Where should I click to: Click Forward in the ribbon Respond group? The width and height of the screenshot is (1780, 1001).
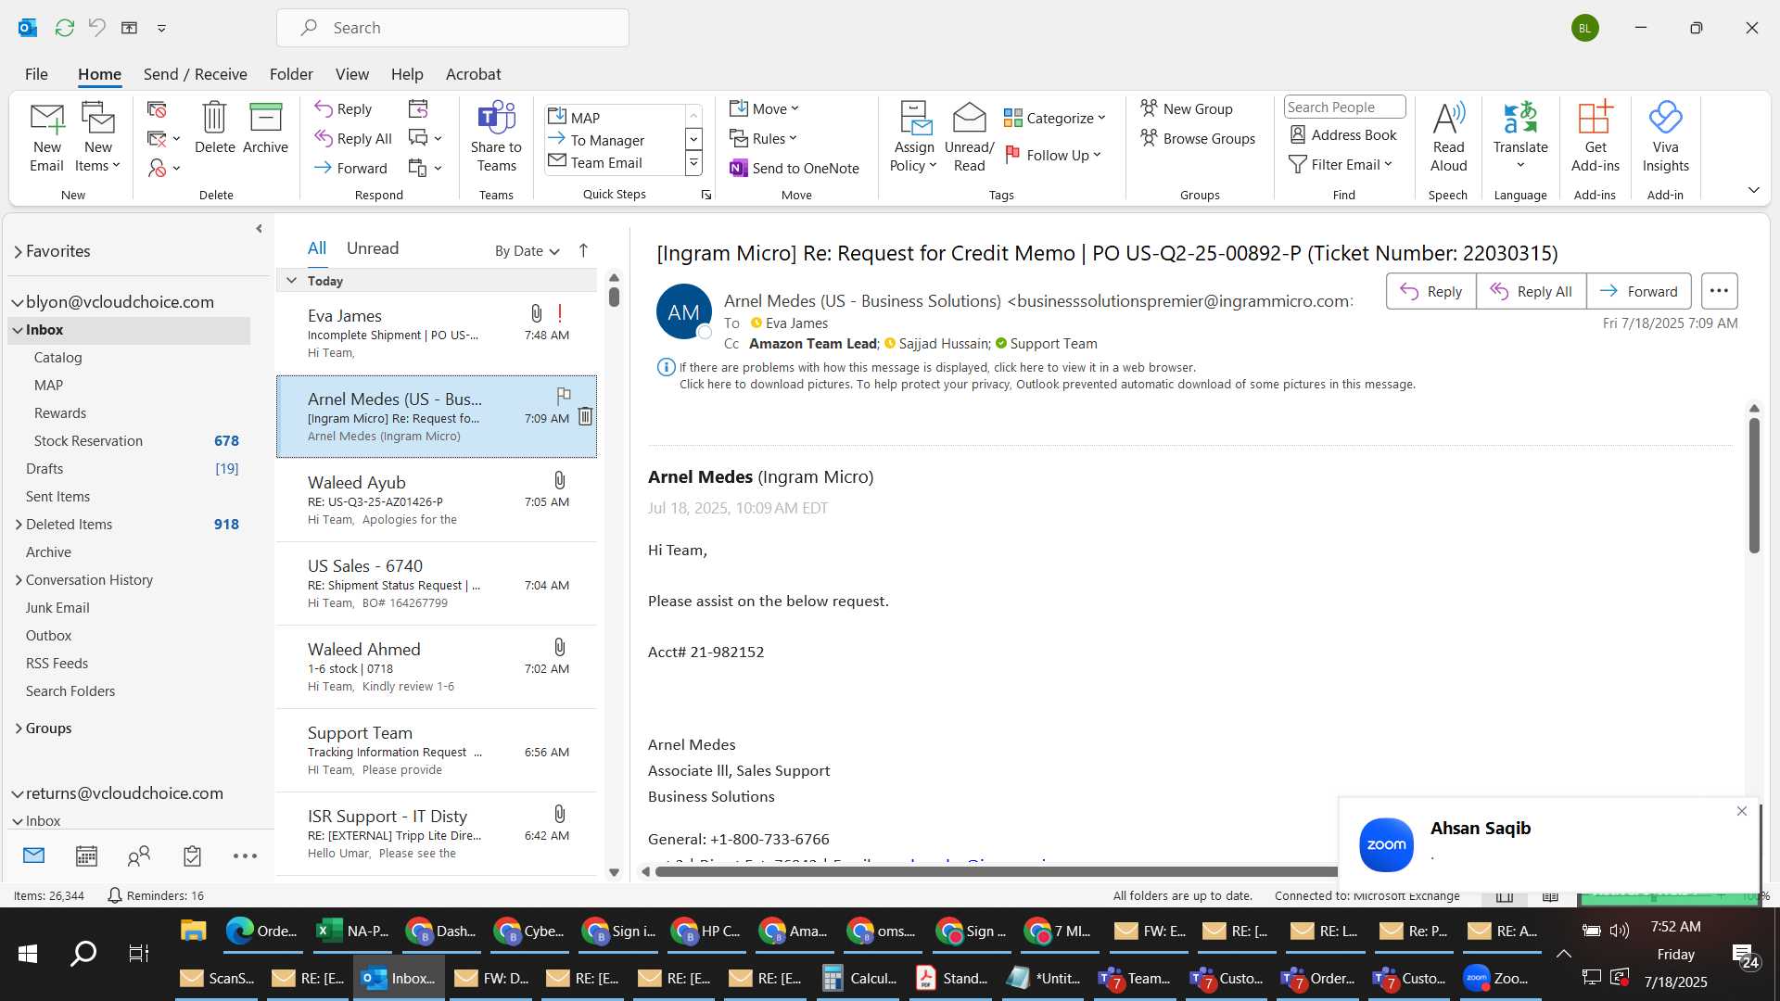(x=350, y=168)
